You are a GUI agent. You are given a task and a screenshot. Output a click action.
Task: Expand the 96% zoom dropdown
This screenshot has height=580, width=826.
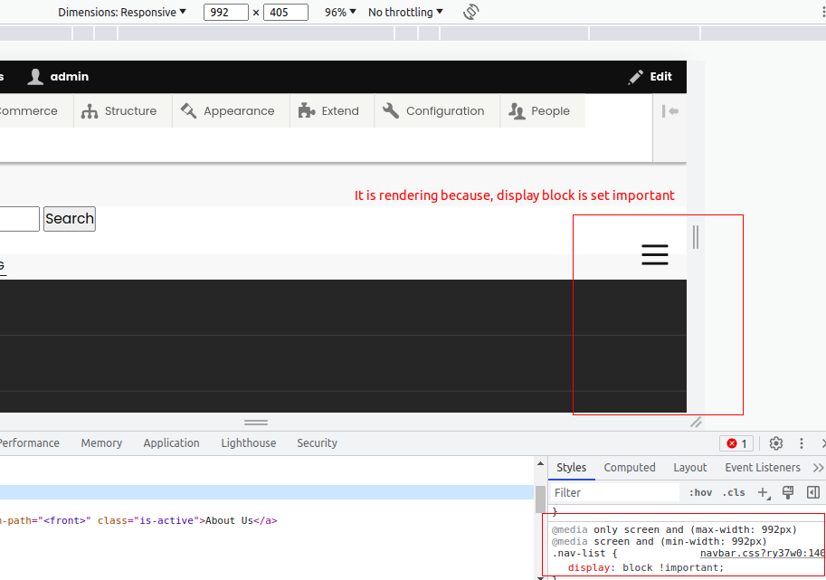(x=340, y=13)
